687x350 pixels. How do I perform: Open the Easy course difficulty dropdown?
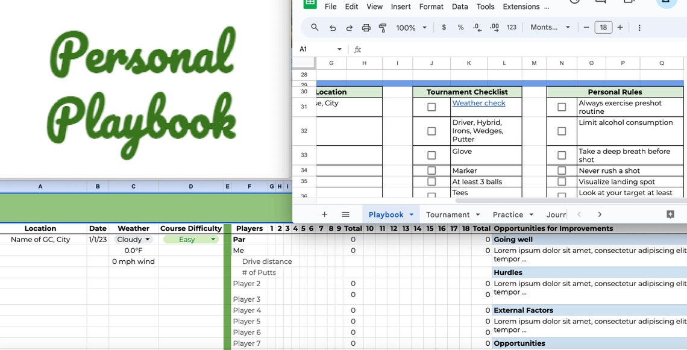pyautogui.click(x=212, y=239)
